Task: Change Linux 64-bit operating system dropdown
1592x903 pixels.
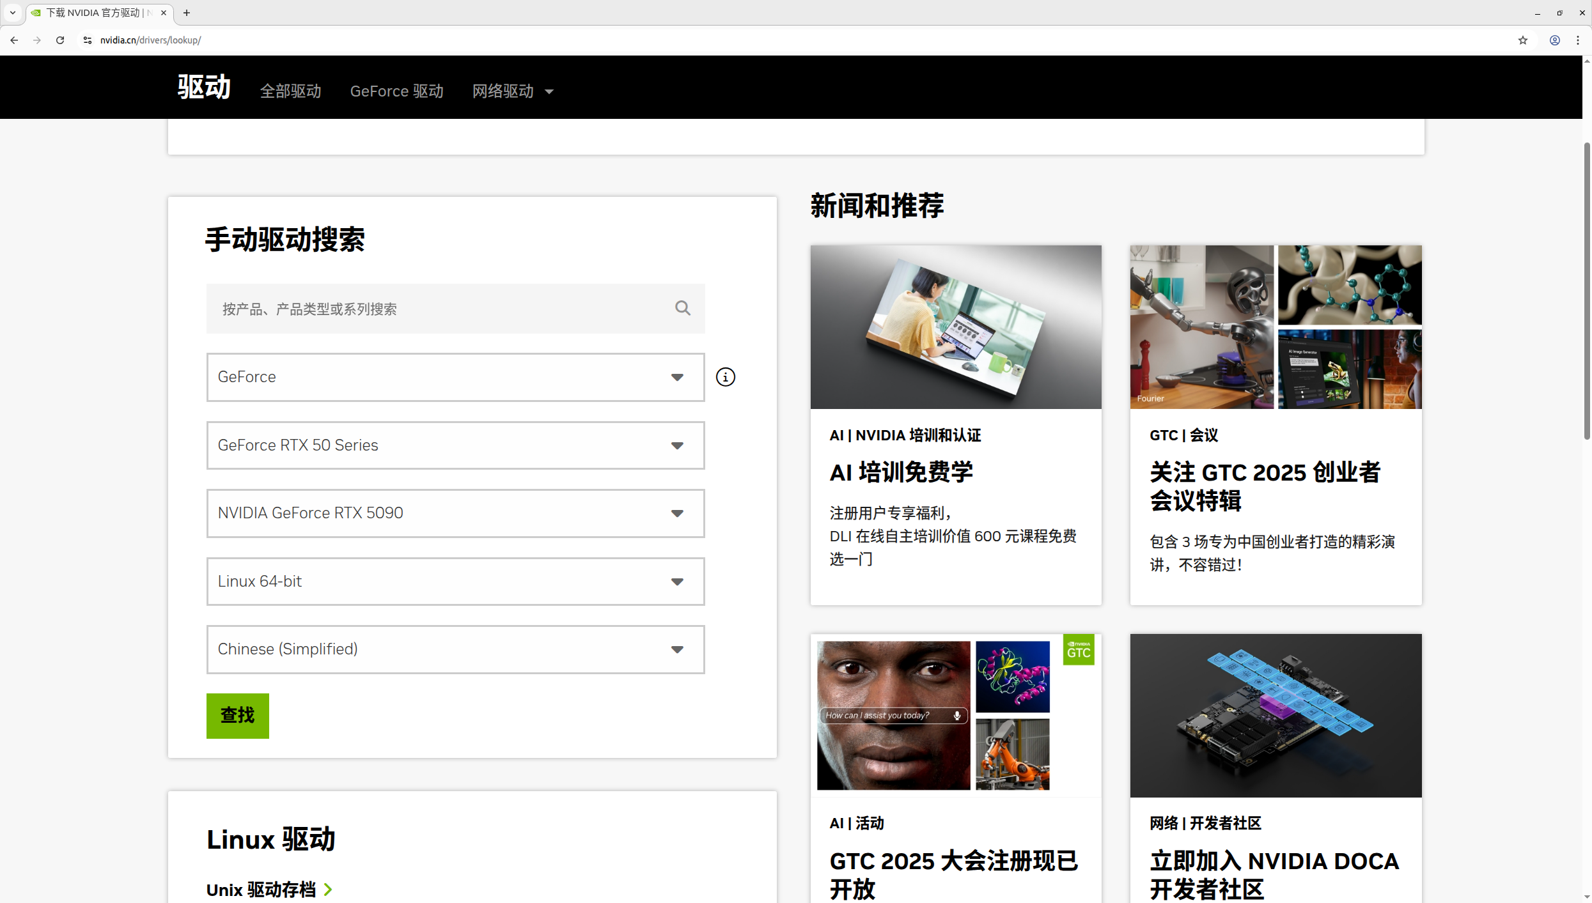Action: 455,582
